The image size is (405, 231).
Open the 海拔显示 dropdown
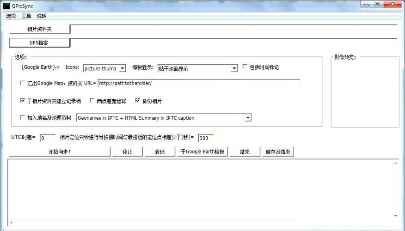(x=197, y=68)
